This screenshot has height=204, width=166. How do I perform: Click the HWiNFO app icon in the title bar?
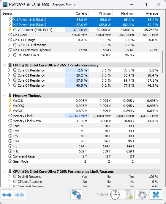[x=5, y=4]
